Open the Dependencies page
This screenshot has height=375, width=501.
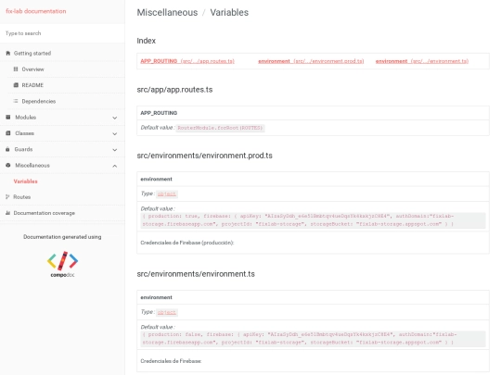pyautogui.click(x=39, y=101)
